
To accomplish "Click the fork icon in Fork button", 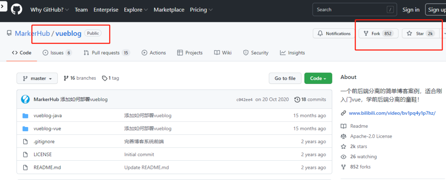I will pyautogui.click(x=366, y=33).
